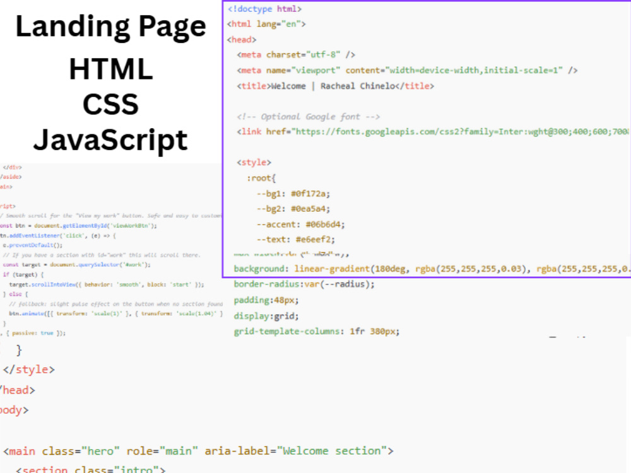
Task: Select the querySelector('#work') line
Action: coord(76,265)
